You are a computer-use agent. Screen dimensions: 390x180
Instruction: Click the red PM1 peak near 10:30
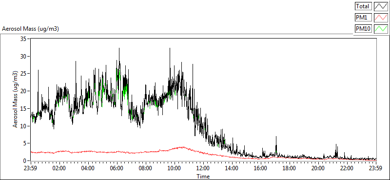(183, 147)
